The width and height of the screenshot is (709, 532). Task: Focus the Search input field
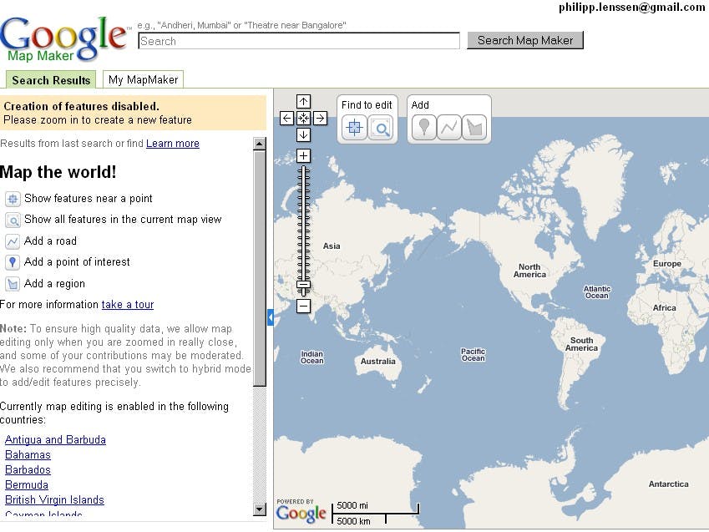(299, 41)
